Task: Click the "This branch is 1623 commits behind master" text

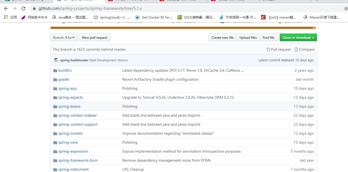Action: (90, 50)
